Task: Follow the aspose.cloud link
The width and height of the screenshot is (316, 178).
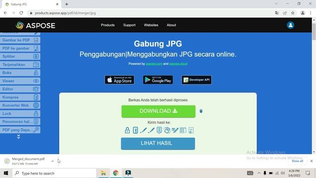Action: point(178,64)
